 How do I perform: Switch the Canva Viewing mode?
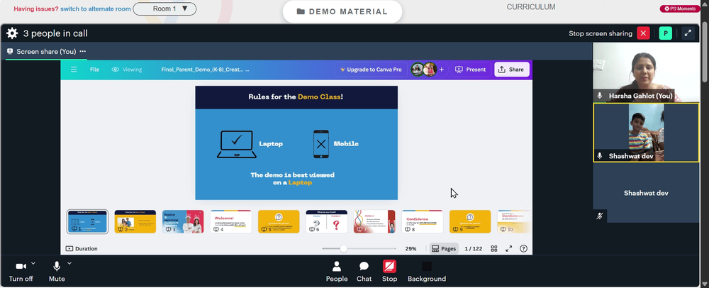(127, 70)
